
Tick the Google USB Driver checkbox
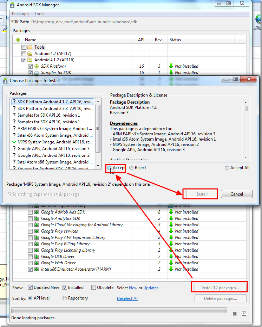pos(30,257)
